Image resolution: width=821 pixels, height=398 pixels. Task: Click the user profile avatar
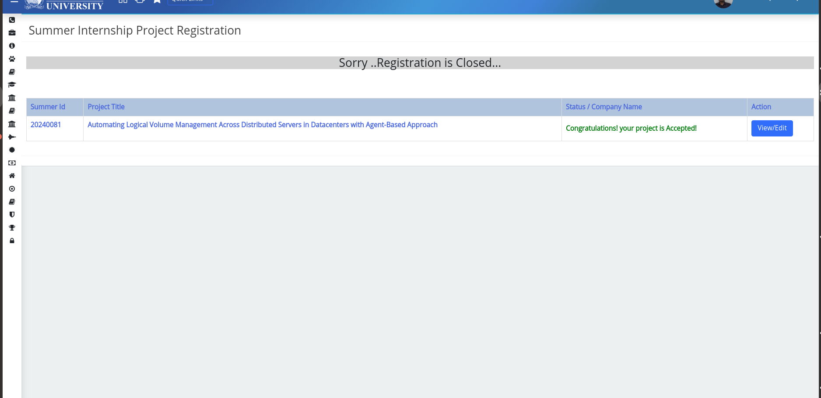pyautogui.click(x=723, y=3)
